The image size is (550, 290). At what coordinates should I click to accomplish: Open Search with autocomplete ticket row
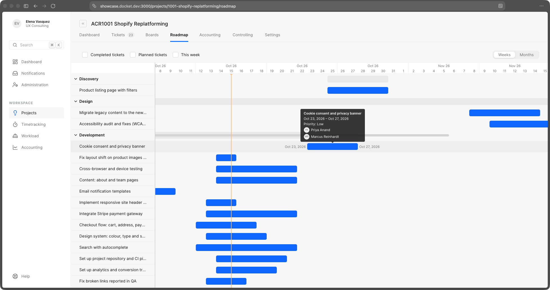(113, 247)
